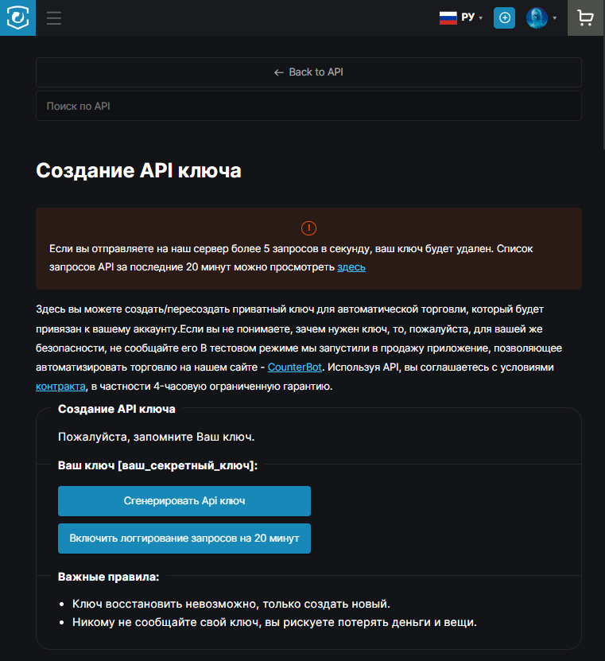Follow the здесь link in the warning

click(351, 267)
